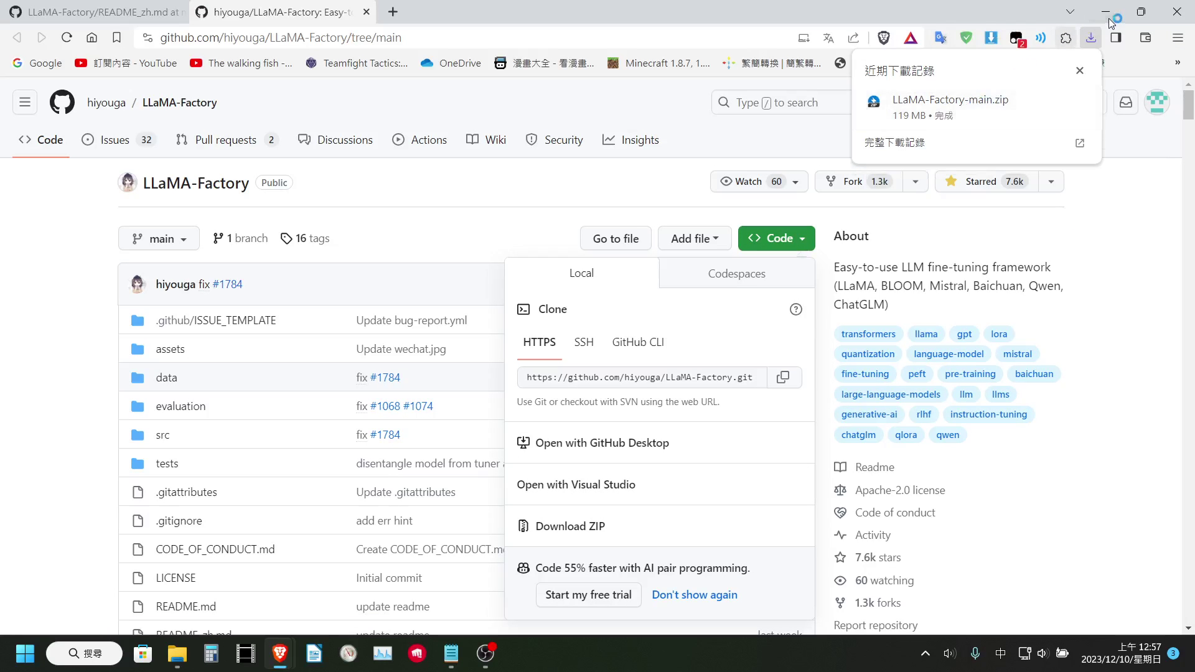Click Download ZIP option
Viewport: 1195px width, 672px height.
659,526
